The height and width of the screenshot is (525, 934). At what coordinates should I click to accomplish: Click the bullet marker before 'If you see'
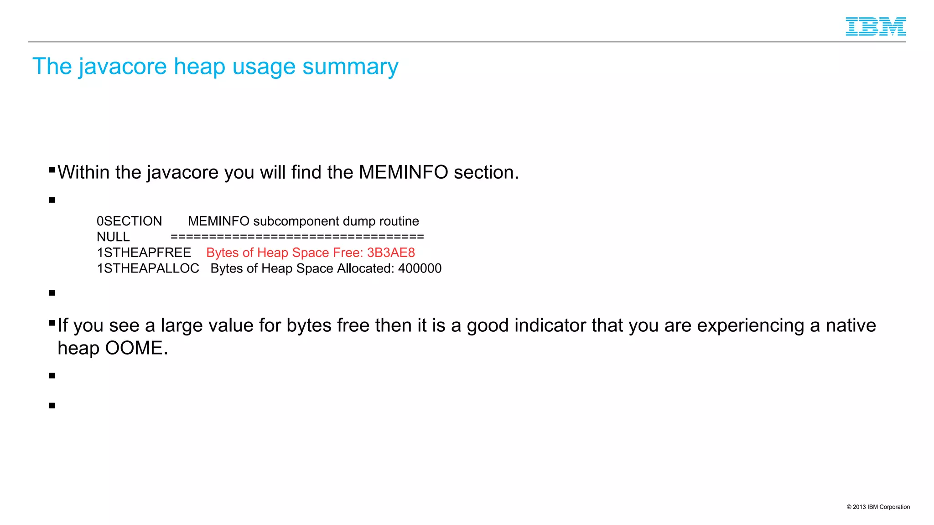click(52, 323)
